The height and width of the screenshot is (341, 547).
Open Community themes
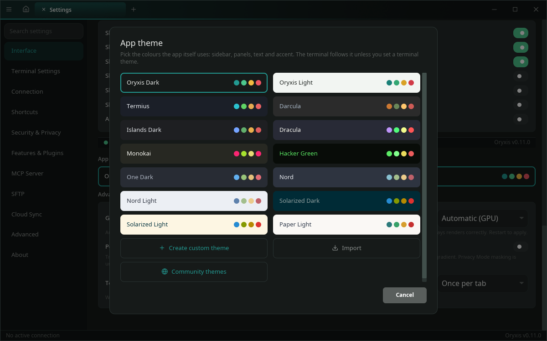[194, 272]
